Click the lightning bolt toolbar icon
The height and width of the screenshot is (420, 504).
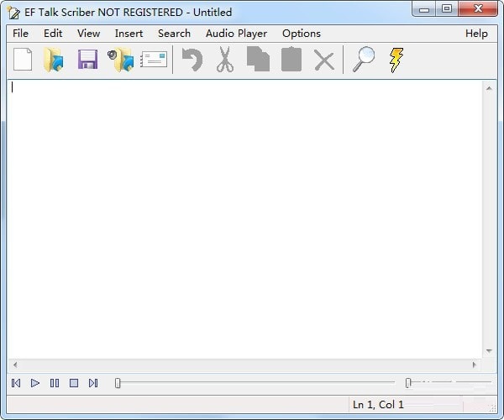click(396, 60)
